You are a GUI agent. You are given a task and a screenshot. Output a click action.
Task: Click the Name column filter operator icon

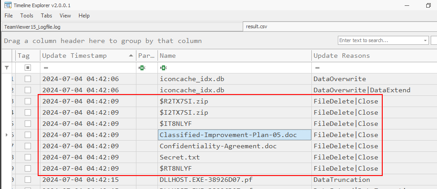(x=163, y=68)
